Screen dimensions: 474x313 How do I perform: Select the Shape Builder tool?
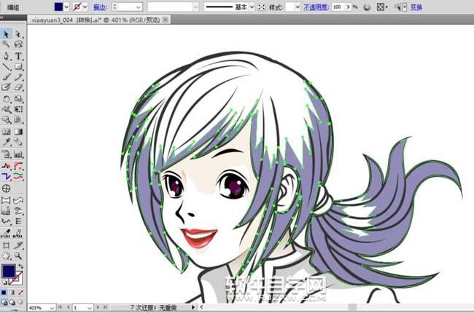(6, 120)
